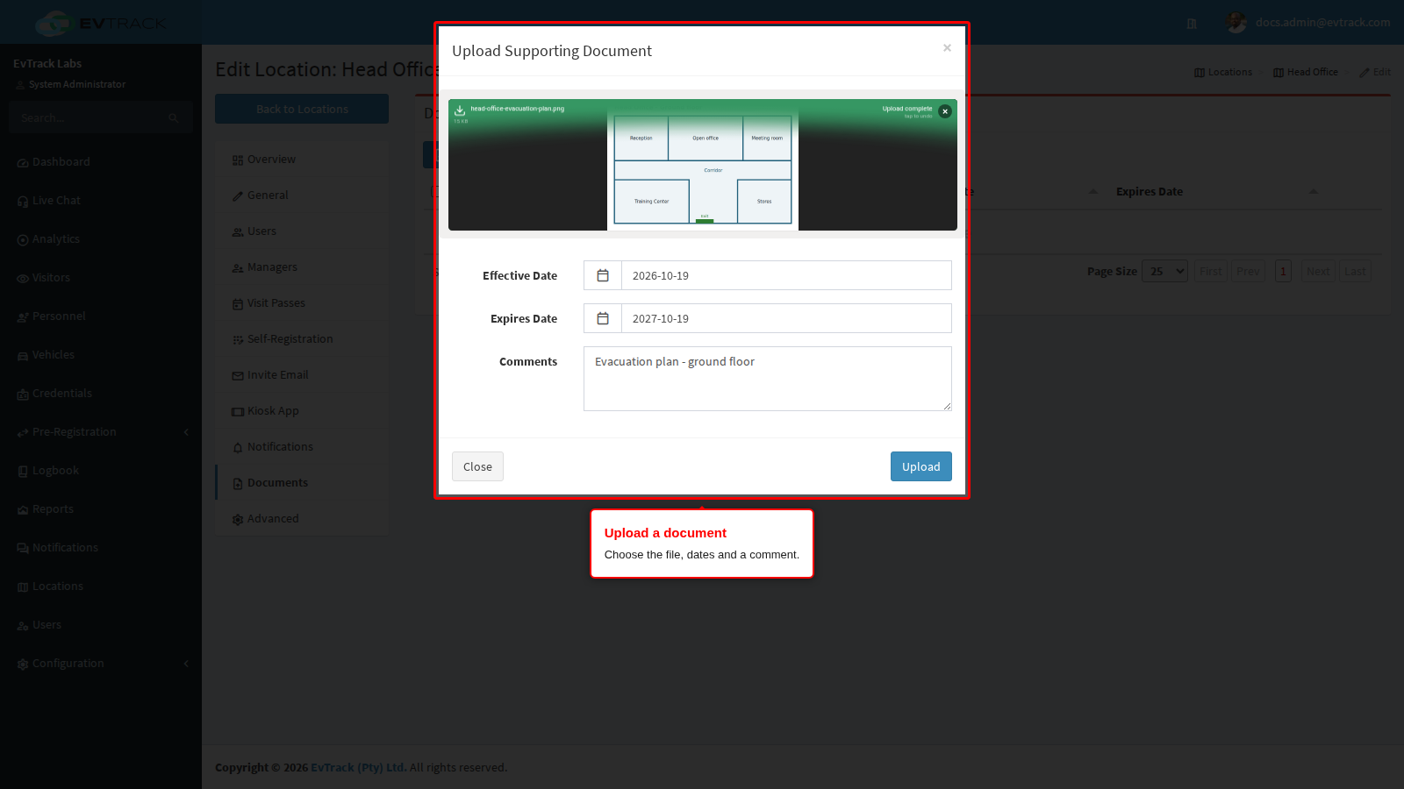
Task: Click into the Comments text area
Action: [x=768, y=379]
